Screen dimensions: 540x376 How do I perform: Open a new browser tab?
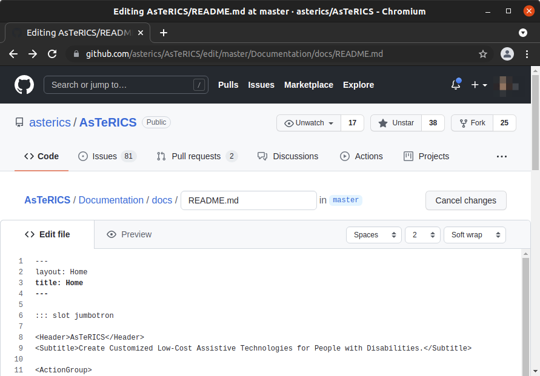point(164,33)
